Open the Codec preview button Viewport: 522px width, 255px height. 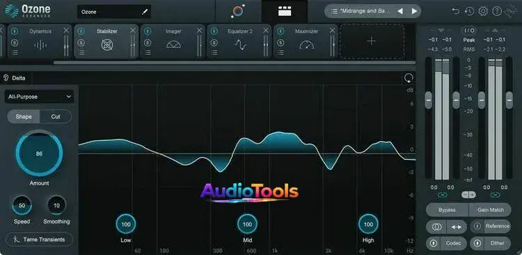pyautogui.click(x=453, y=243)
